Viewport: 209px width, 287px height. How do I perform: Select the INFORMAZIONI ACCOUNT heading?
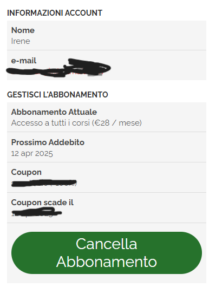pyautogui.click(x=55, y=13)
